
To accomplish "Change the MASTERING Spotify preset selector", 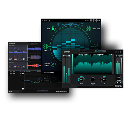I will click(x=48, y=73).
